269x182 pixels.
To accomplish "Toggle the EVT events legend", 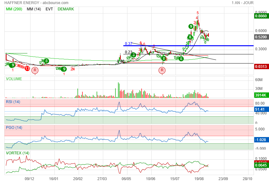I will coord(49,9).
